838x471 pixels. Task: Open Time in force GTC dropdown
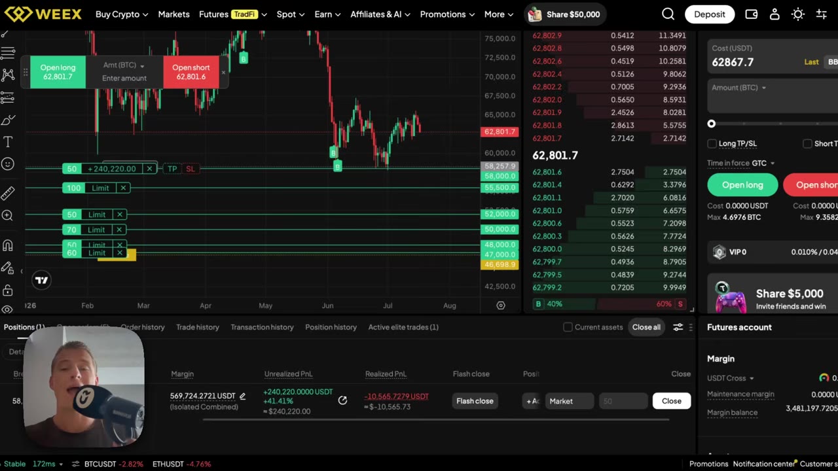(x=763, y=163)
